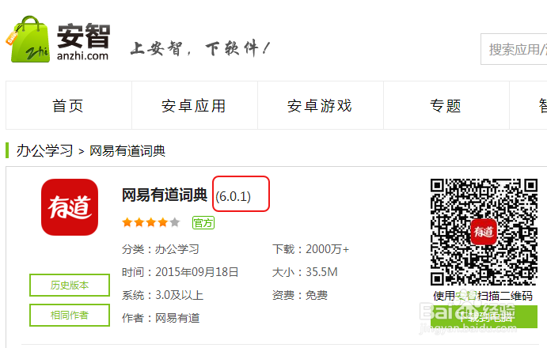The image size is (547, 348).
Task: Open the 首页 home tab
Action: coord(69,105)
